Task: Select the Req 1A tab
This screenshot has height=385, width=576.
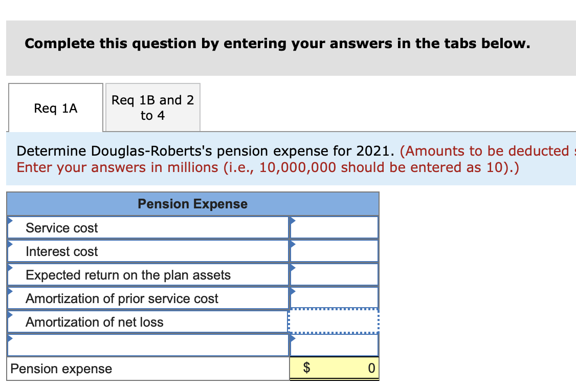Action: point(55,108)
